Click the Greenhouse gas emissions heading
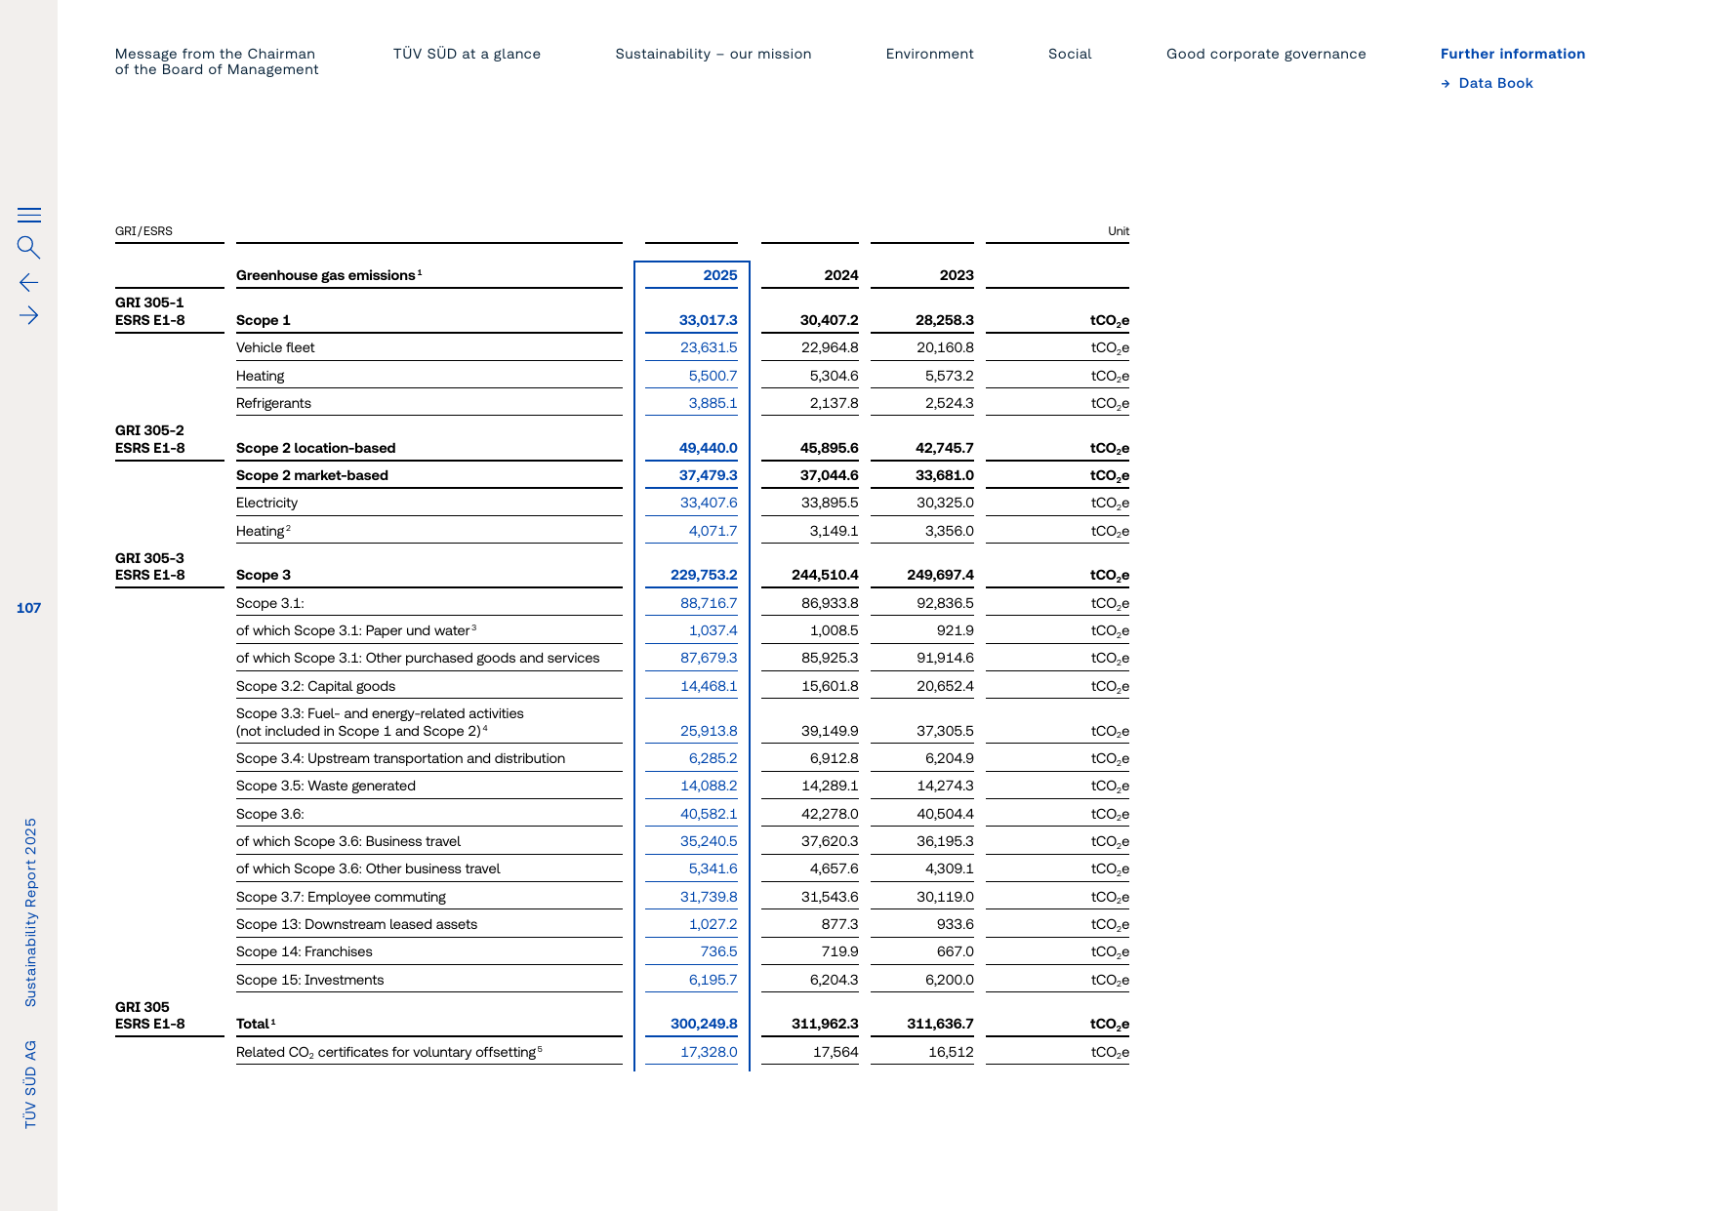The height and width of the screenshot is (1211, 1712). (329, 275)
